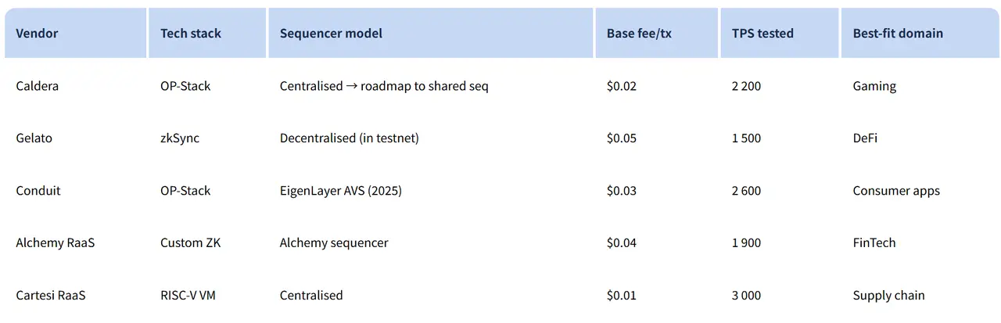
Task: Select the Gaming domain cell
Action: click(x=874, y=86)
